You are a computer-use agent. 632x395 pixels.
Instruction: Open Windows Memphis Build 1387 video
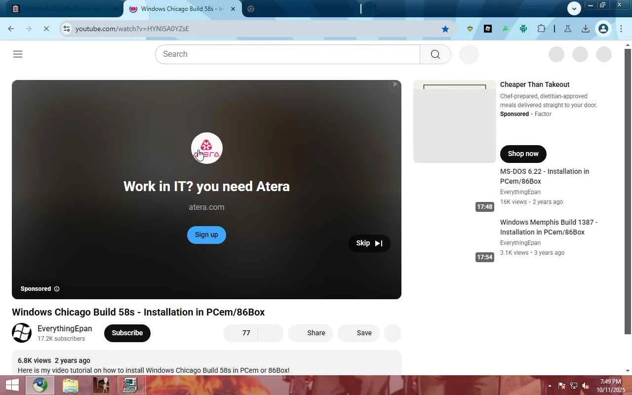coord(549,227)
